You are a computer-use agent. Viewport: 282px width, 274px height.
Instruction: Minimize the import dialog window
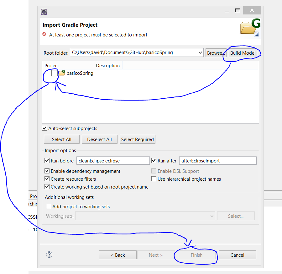[x=227, y=12]
